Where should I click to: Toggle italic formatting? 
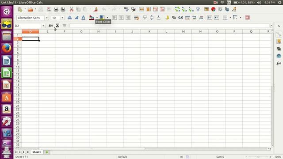pyautogui.click(x=76, y=18)
